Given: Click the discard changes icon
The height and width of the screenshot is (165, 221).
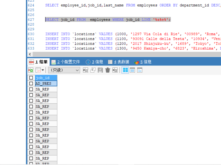Looking at the screenshot, I should (115, 70).
